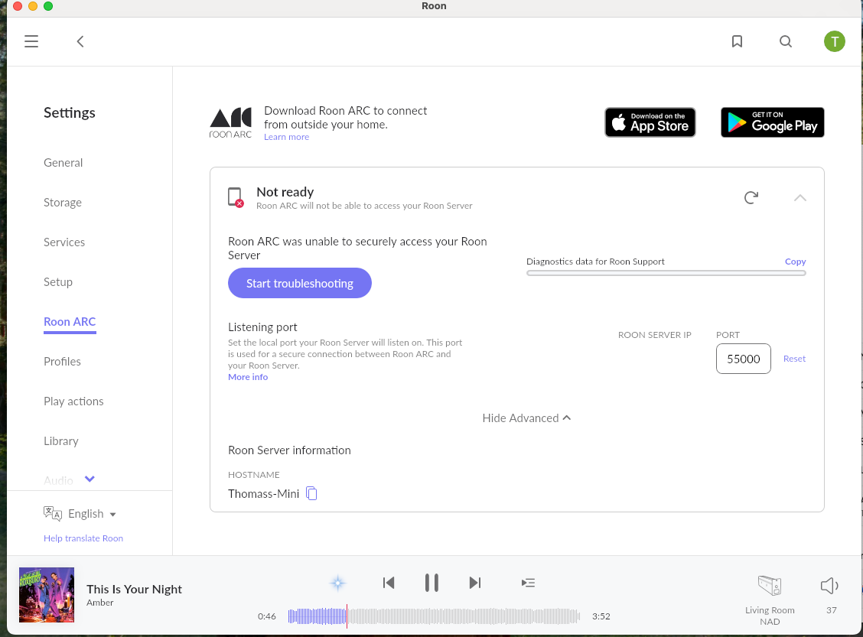Open the artist name Amber
This screenshot has width=863, height=637.
coord(100,603)
